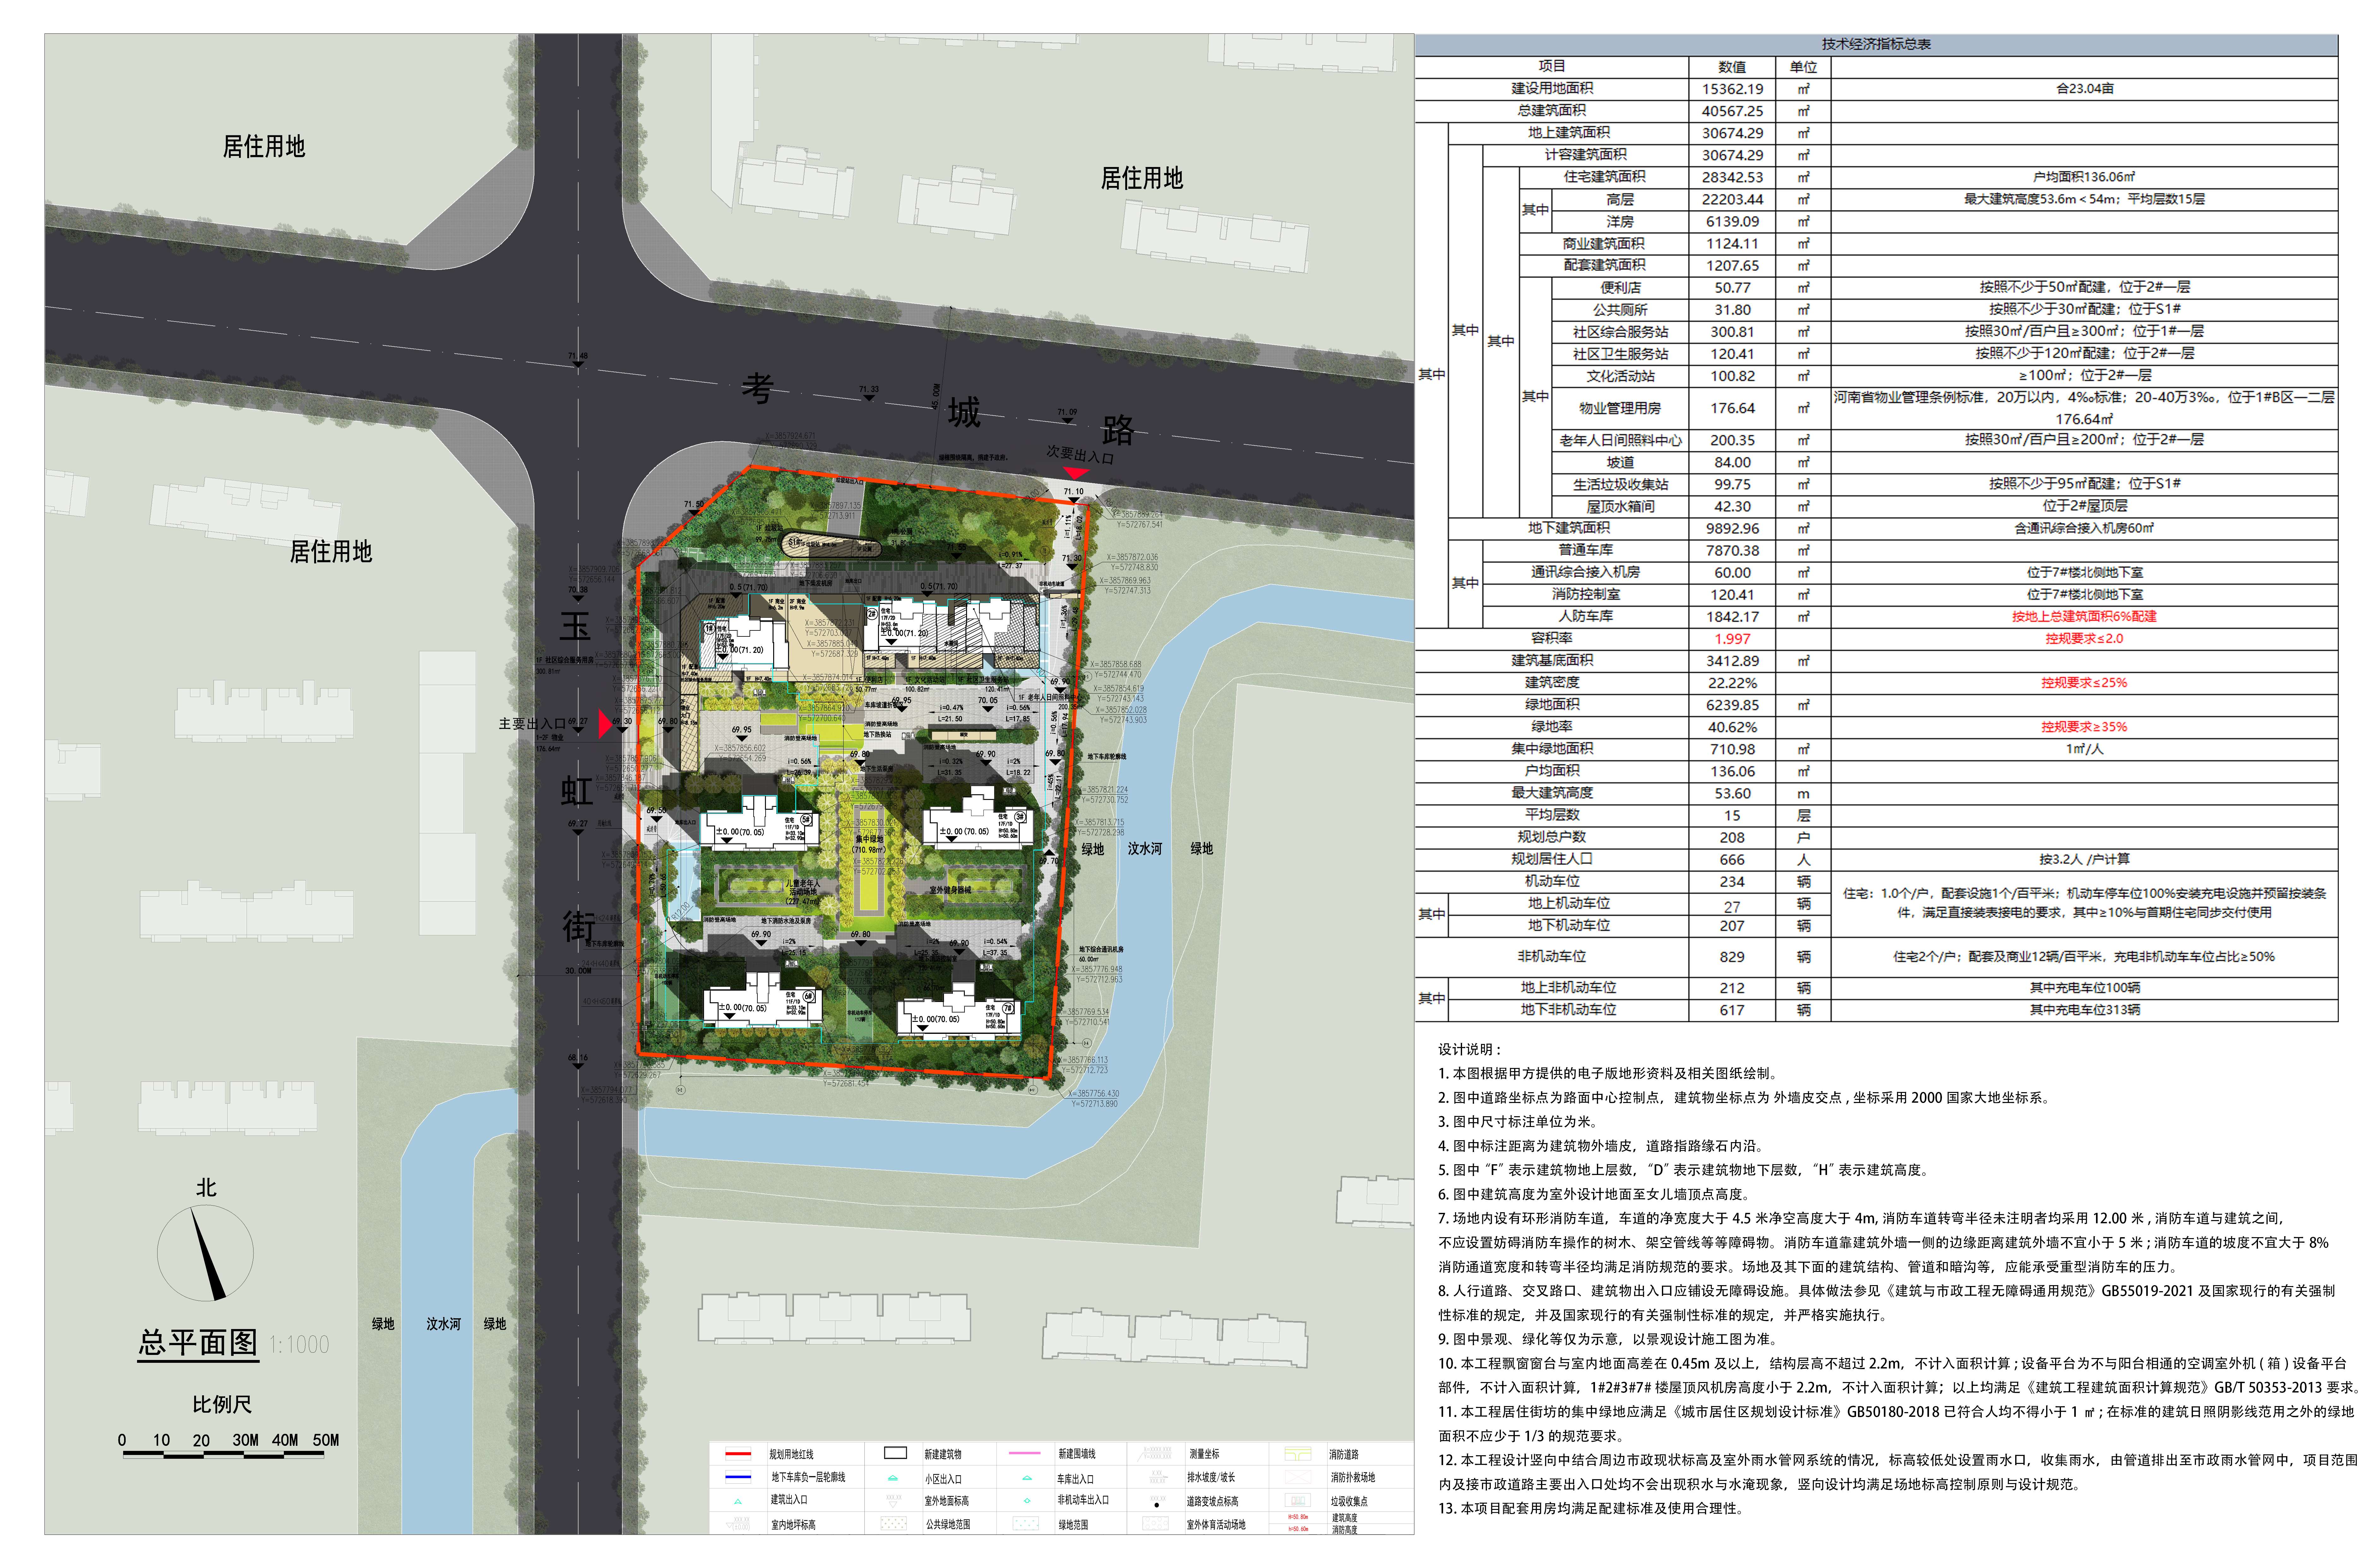Select the 地下机动车位 value 207

(1732, 926)
